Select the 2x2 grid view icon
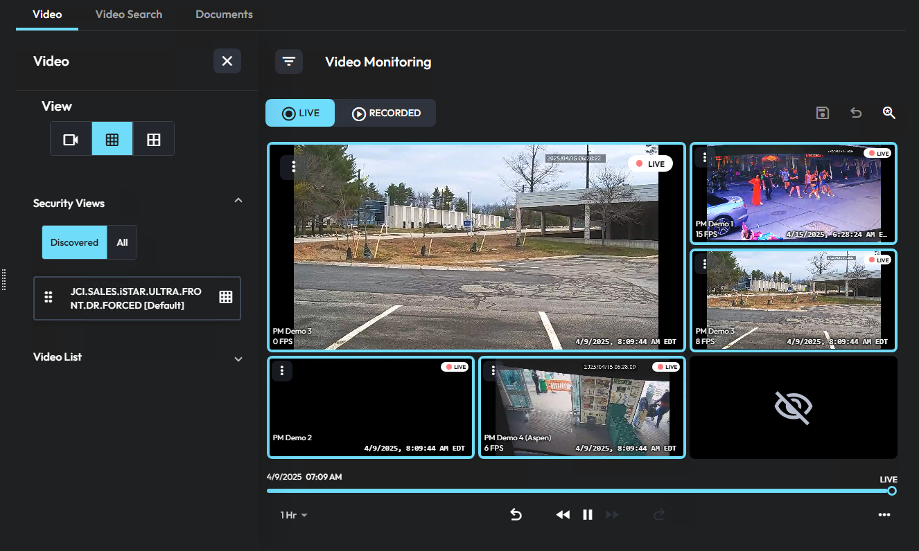 (x=153, y=138)
